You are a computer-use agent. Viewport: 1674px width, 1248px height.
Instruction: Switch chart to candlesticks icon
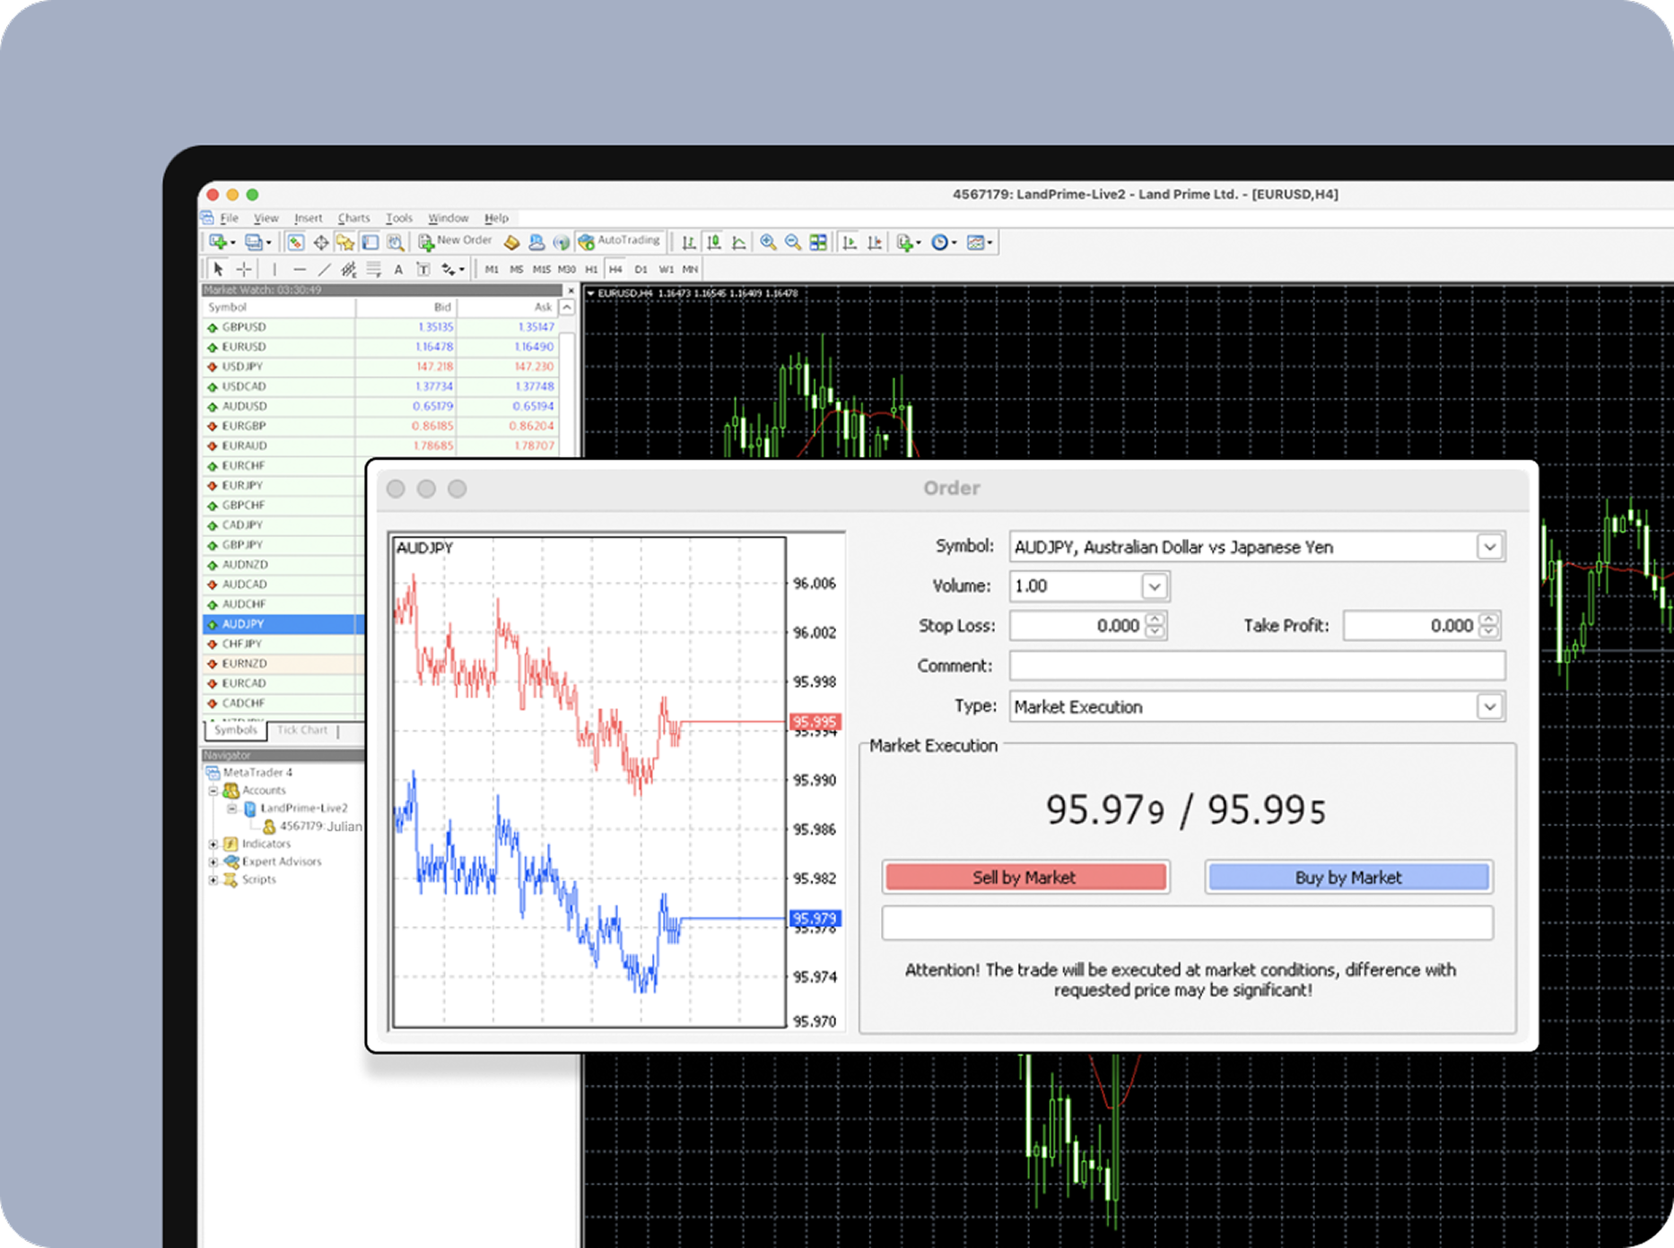point(714,242)
